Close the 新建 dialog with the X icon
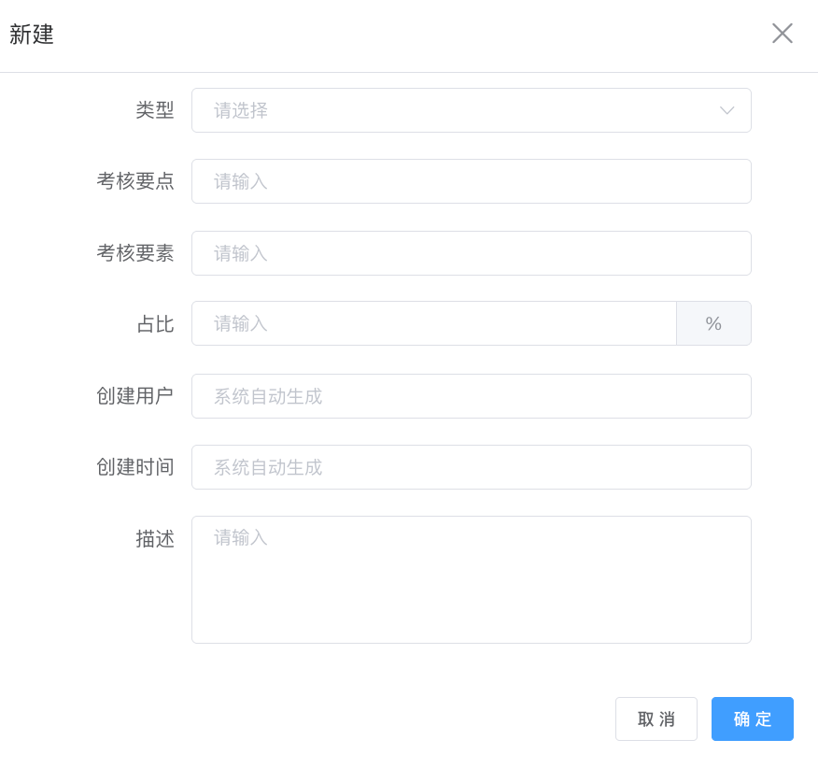 (782, 34)
